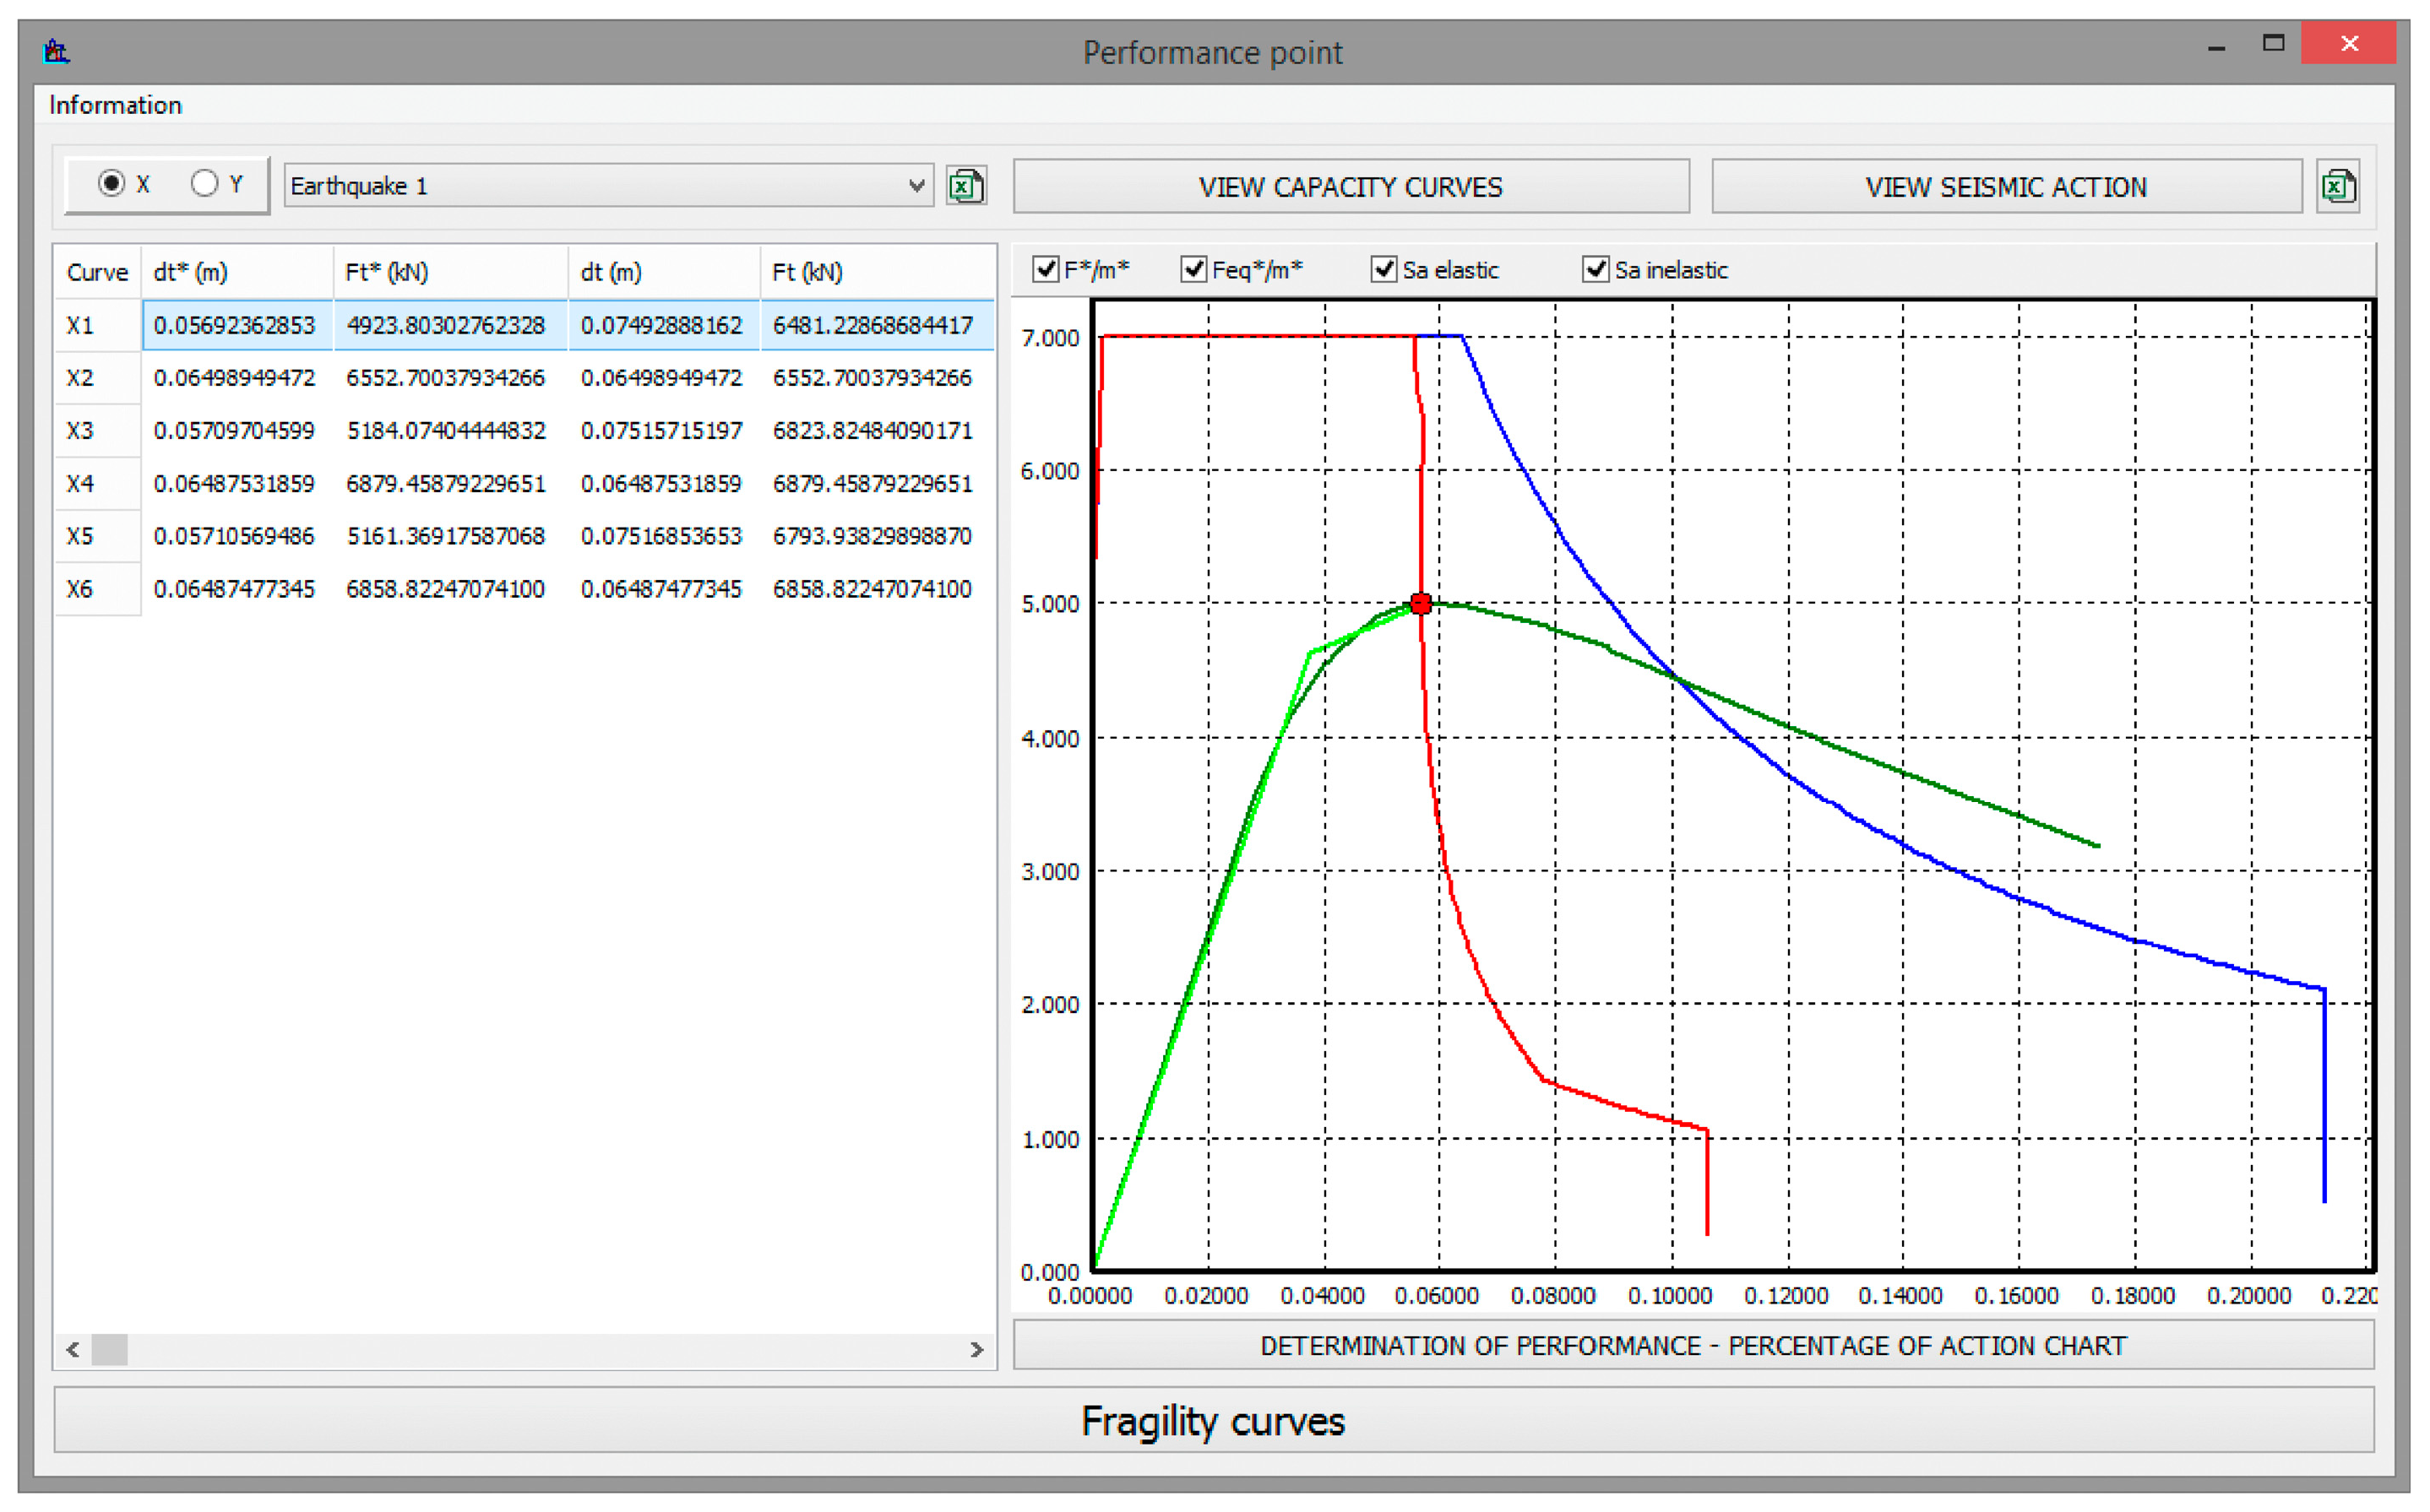The image size is (2430, 1512).
Task: Toggle the Feq*/m* checkbox
Action: tap(1193, 269)
